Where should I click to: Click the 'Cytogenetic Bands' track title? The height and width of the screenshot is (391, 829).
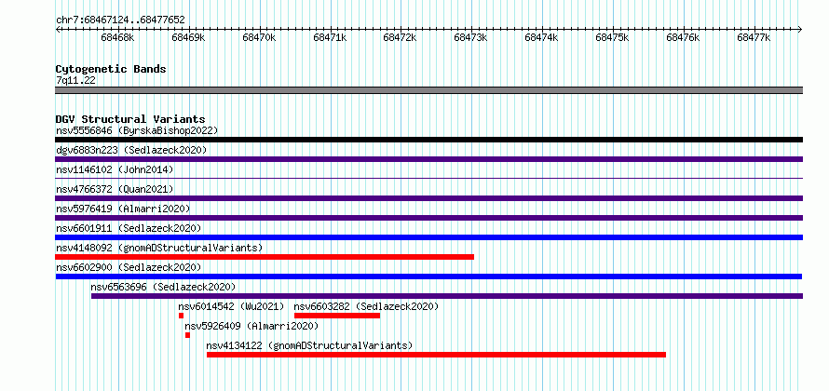coord(111,69)
